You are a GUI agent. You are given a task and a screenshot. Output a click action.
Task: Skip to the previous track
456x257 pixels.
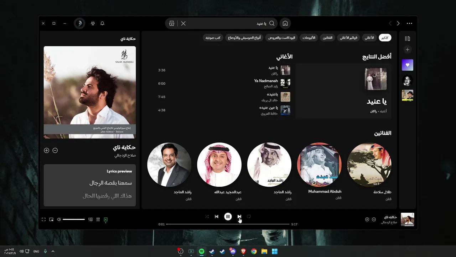[x=217, y=216]
